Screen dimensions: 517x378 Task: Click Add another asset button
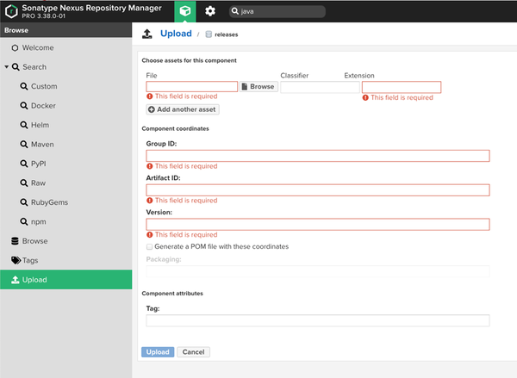point(183,109)
